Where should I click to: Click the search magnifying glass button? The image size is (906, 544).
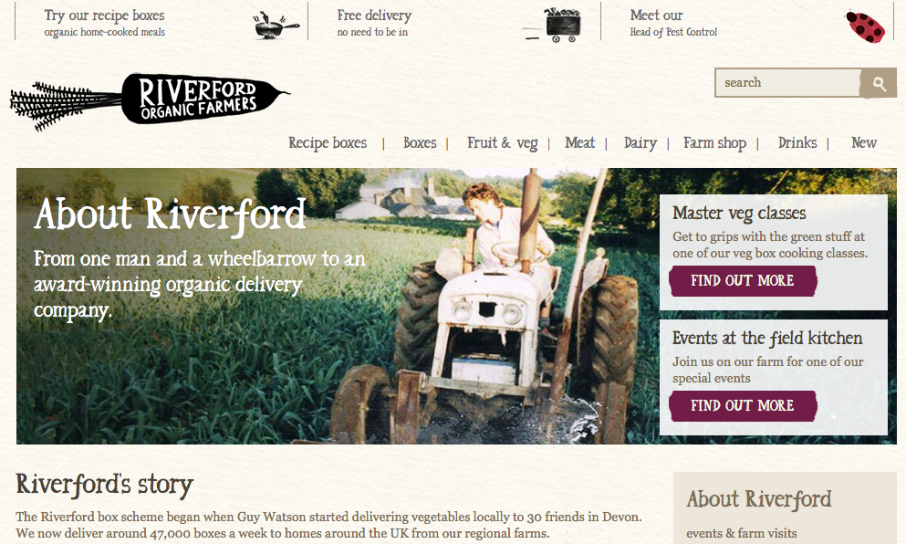879,83
